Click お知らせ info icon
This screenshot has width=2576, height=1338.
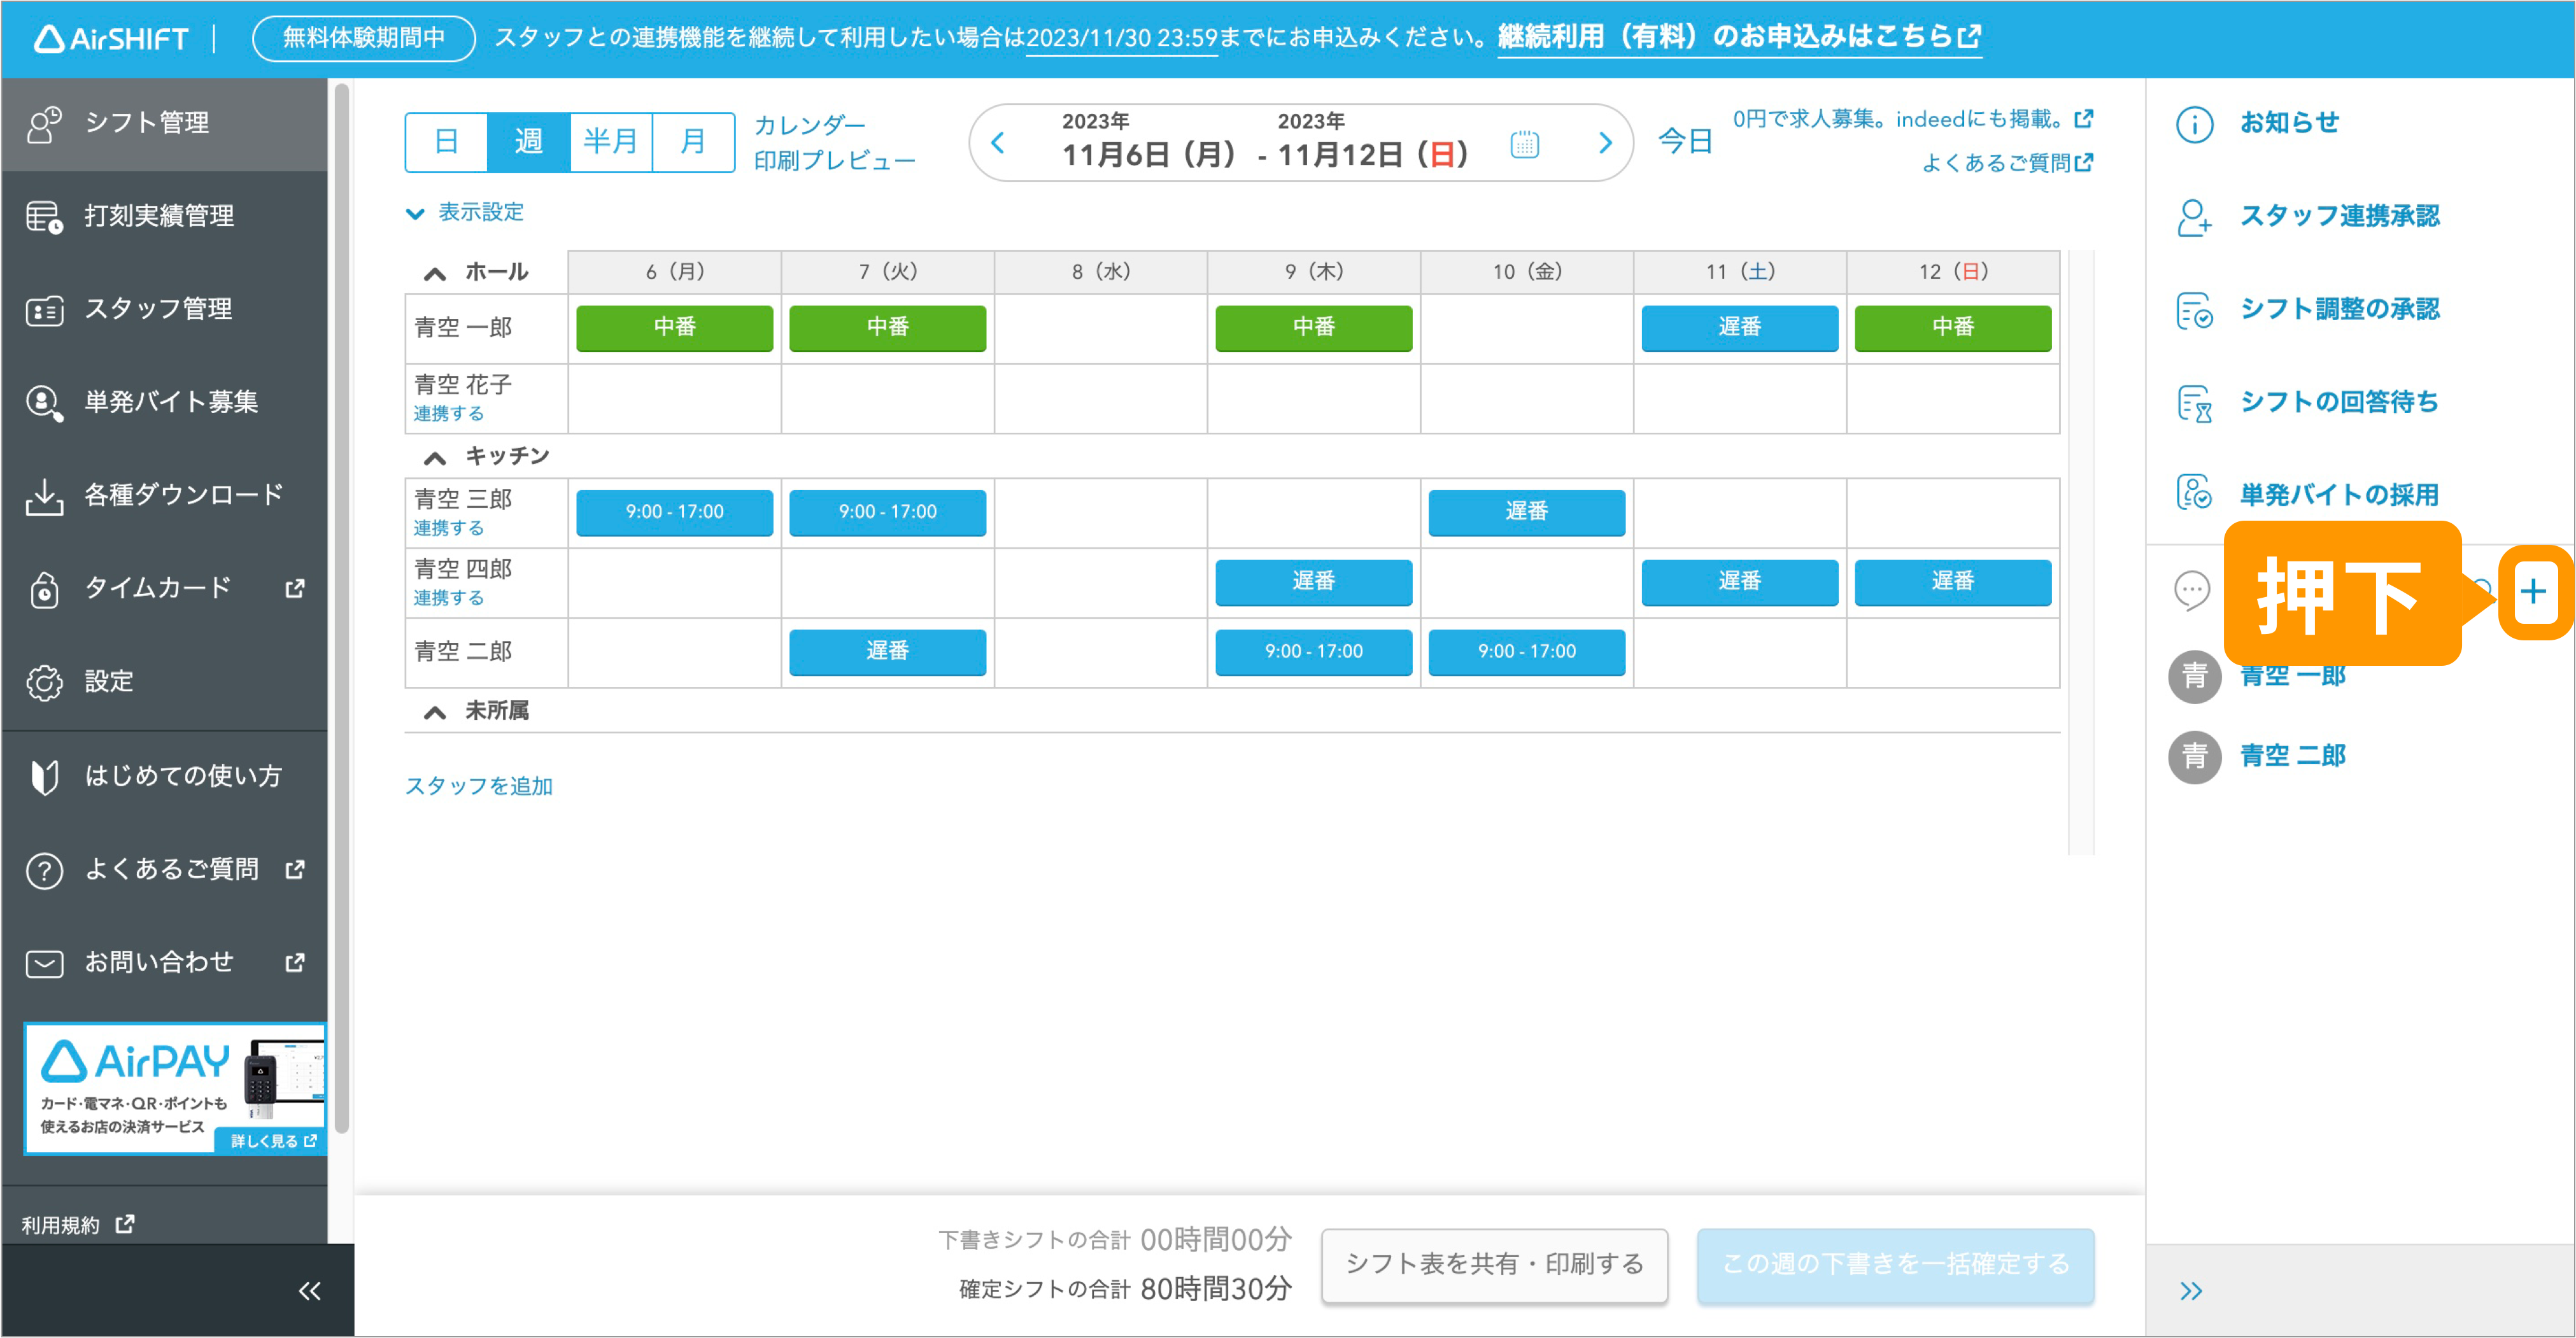[x=2194, y=124]
